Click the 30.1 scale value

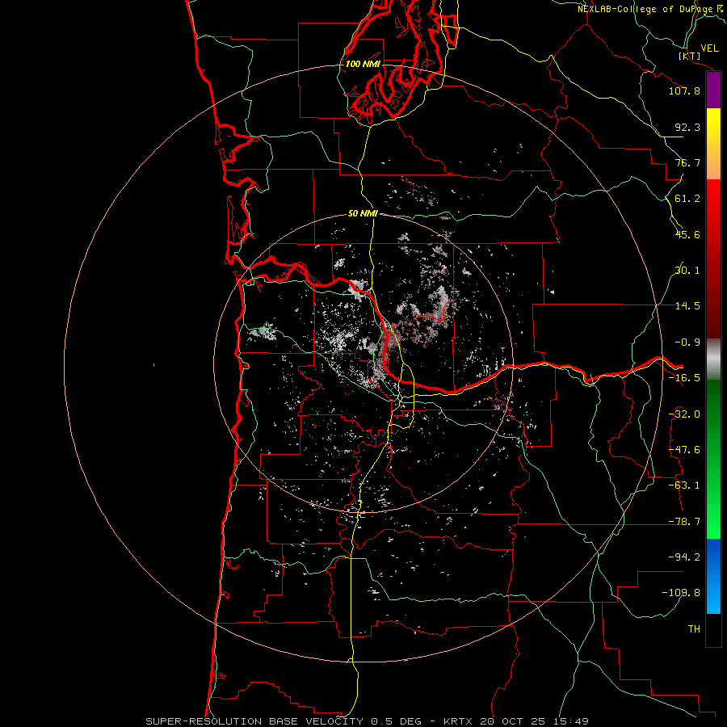click(687, 271)
